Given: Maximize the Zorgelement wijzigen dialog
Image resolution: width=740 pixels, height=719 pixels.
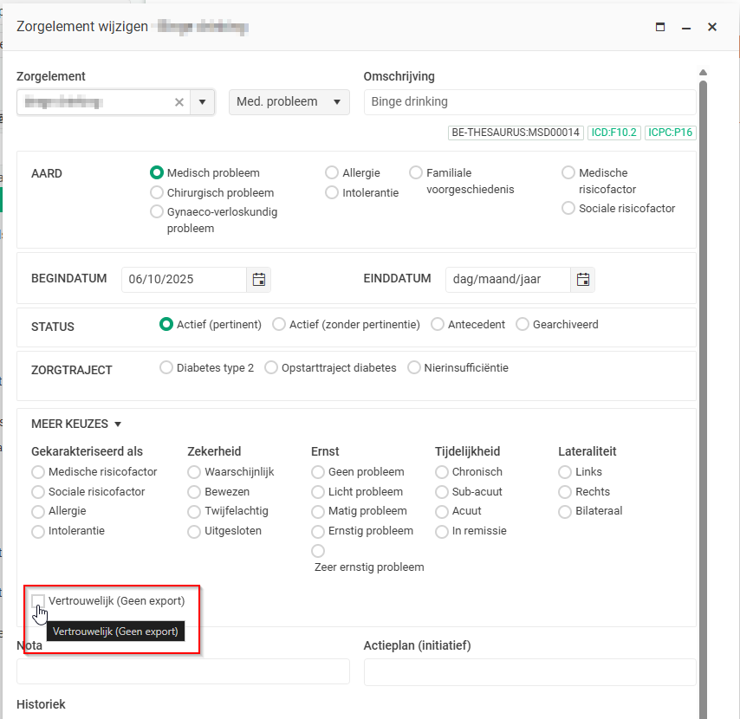Looking at the screenshot, I should click(x=660, y=27).
